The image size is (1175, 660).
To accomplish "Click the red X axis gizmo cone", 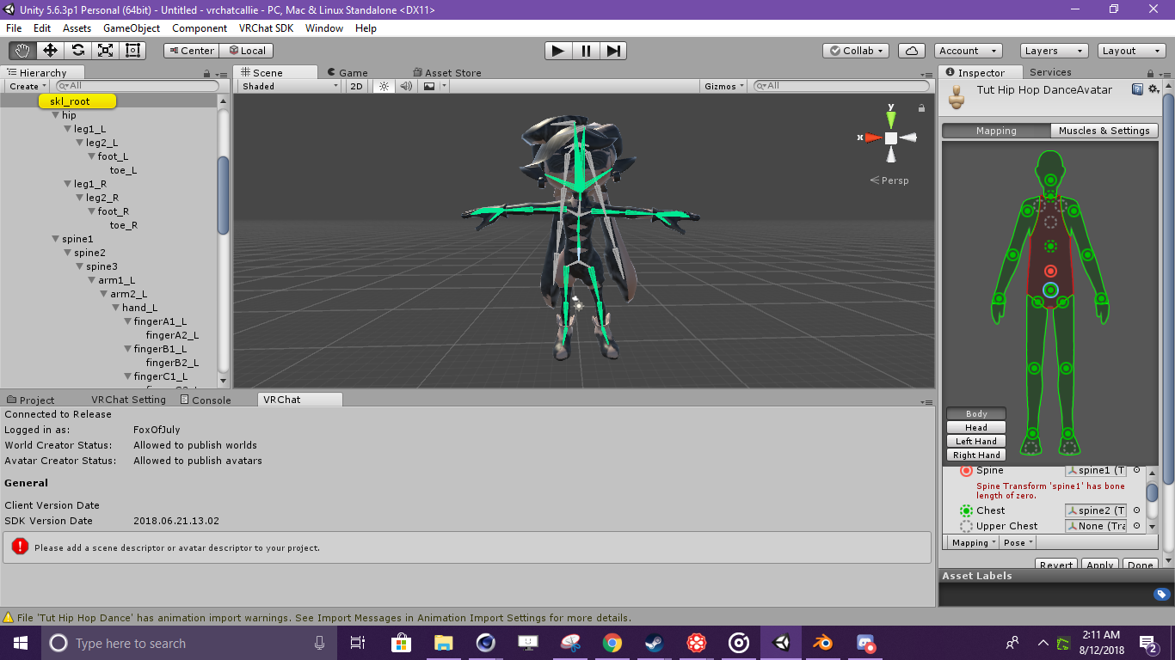I will coord(873,137).
